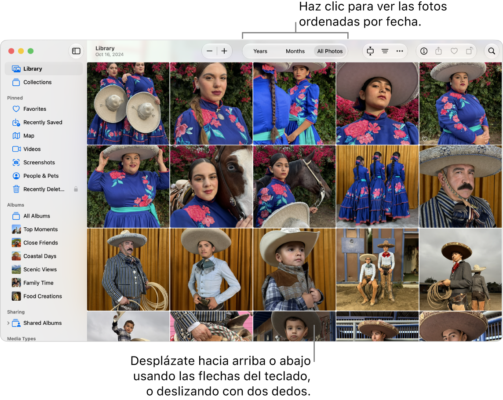Zoom in with the plus button
This screenshot has height=400, width=503.
click(x=224, y=51)
